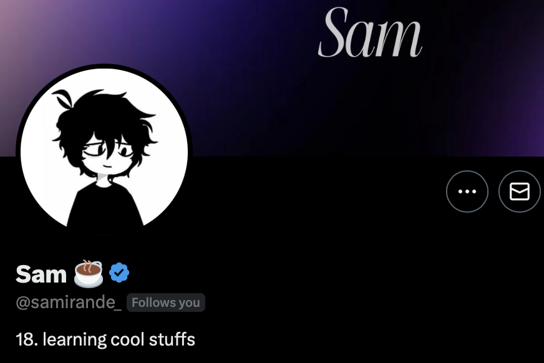Click the bold Sam display name
Image resolution: width=544 pixels, height=363 pixels.
tap(41, 274)
